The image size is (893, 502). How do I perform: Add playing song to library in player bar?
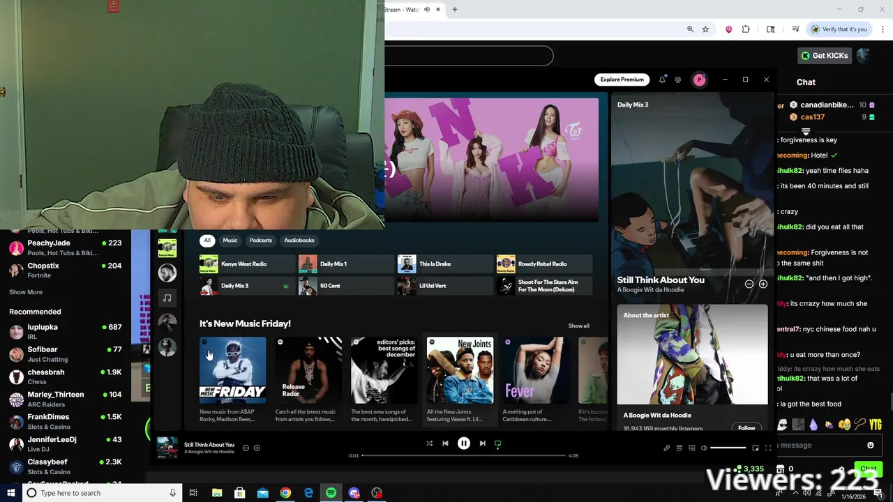(x=257, y=448)
